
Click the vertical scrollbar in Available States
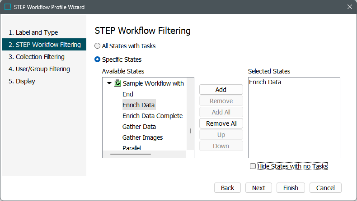click(190, 131)
